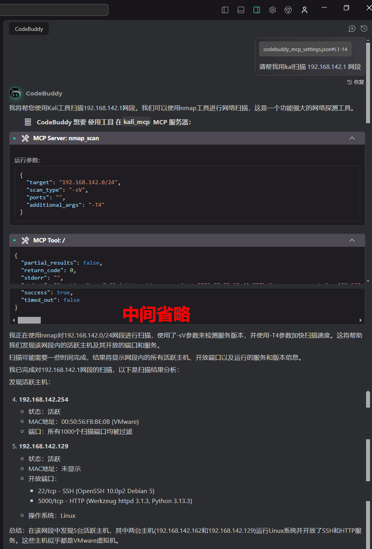Open the user account profile icon
The height and width of the screenshot is (549, 372).
click(x=304, y=10)
